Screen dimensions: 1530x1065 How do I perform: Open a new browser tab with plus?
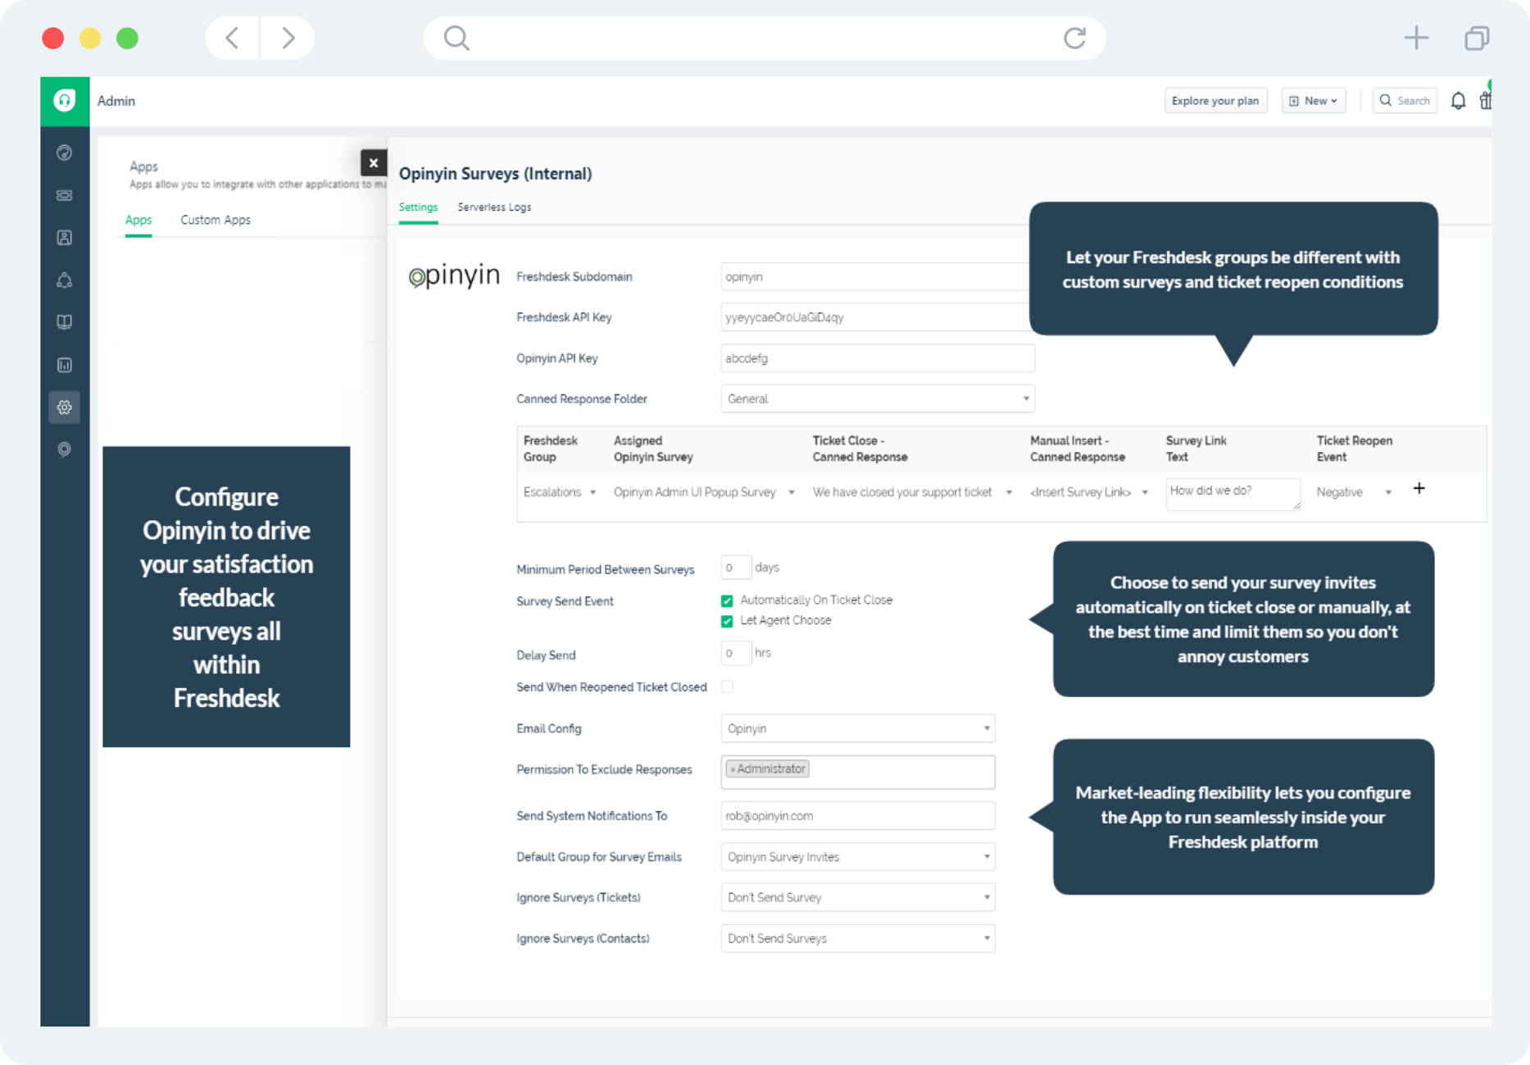pyautogui.click(x=1416, y=38)
